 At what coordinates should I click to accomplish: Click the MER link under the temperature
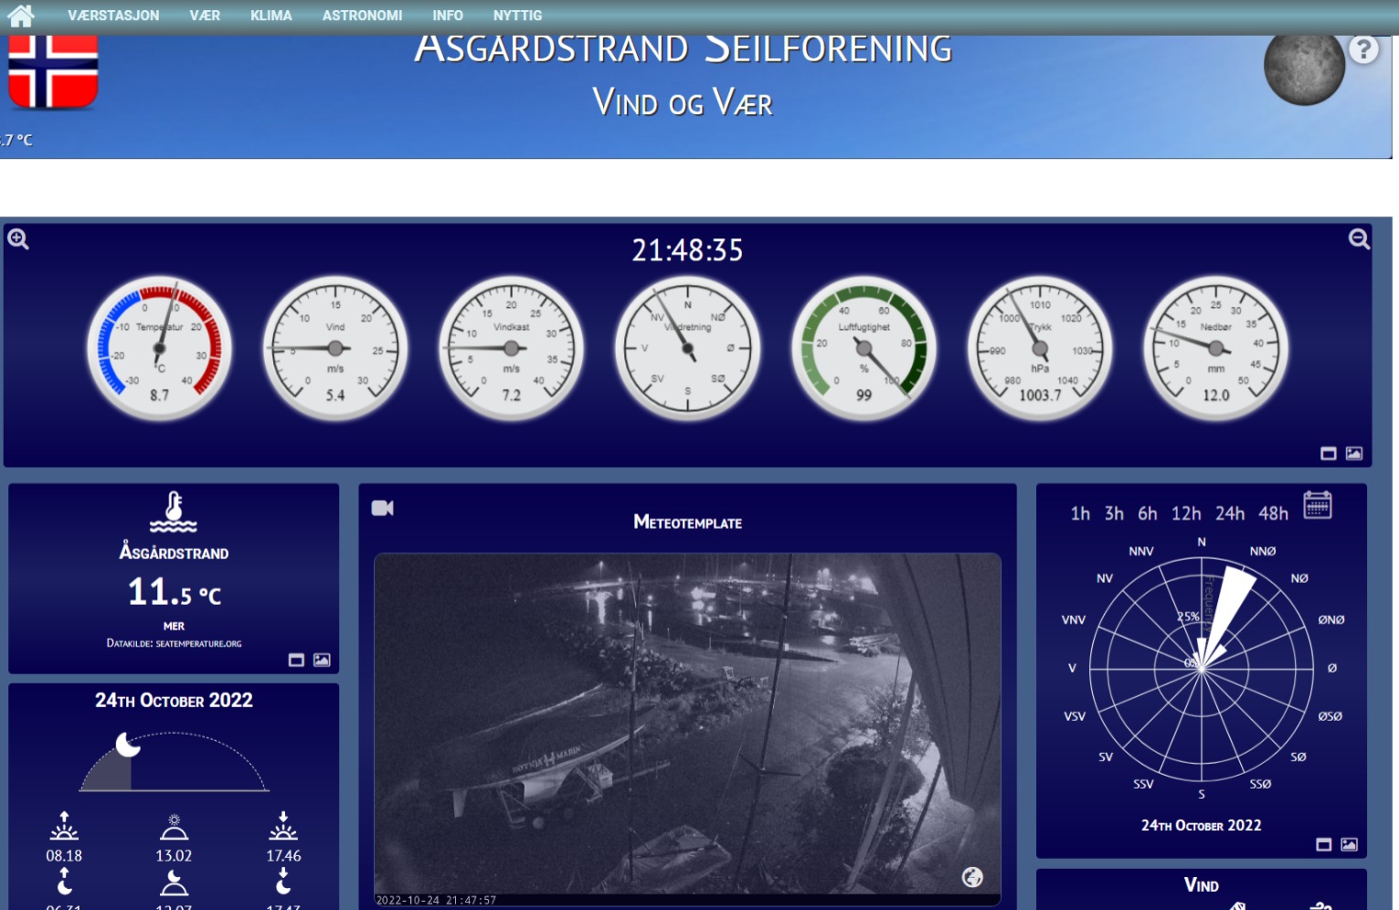[x=173, y=626]
